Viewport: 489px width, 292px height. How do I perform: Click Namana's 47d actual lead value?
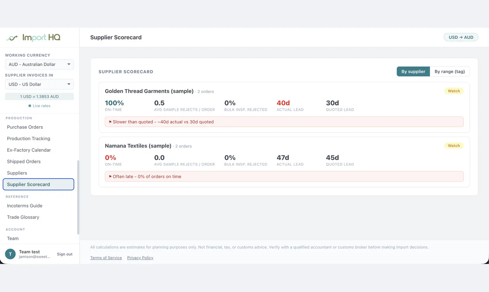coord(283,158)
